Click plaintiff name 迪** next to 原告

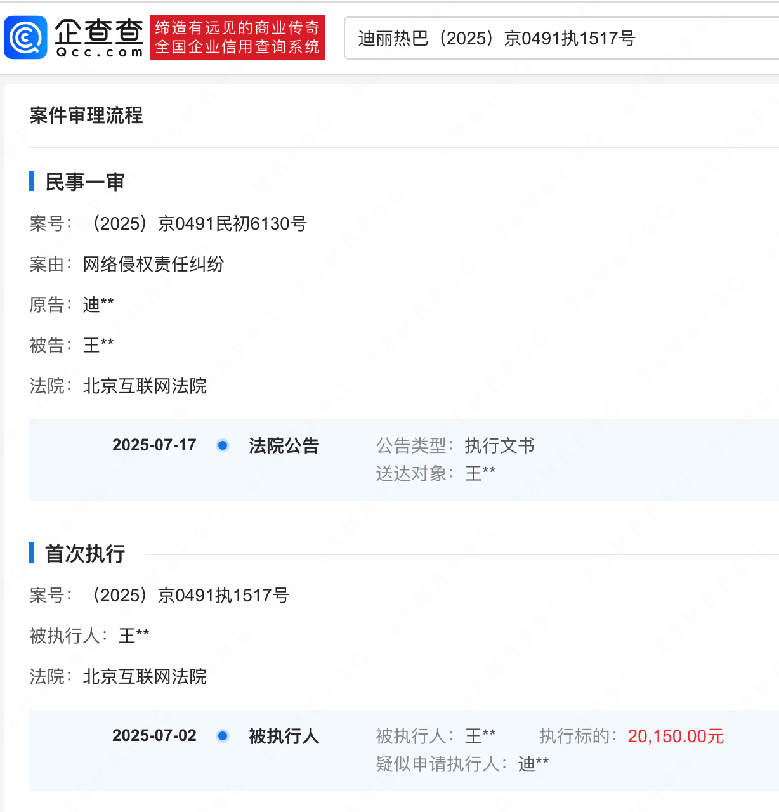pyautogui.click(x=98, y=304)
